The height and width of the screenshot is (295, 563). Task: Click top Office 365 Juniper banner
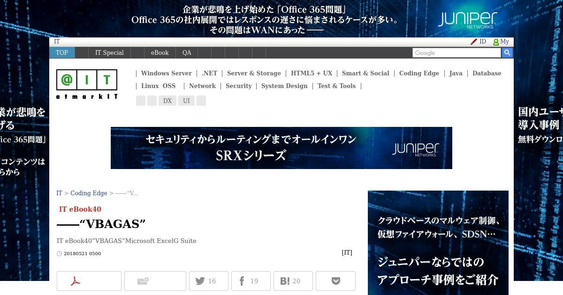281,19
